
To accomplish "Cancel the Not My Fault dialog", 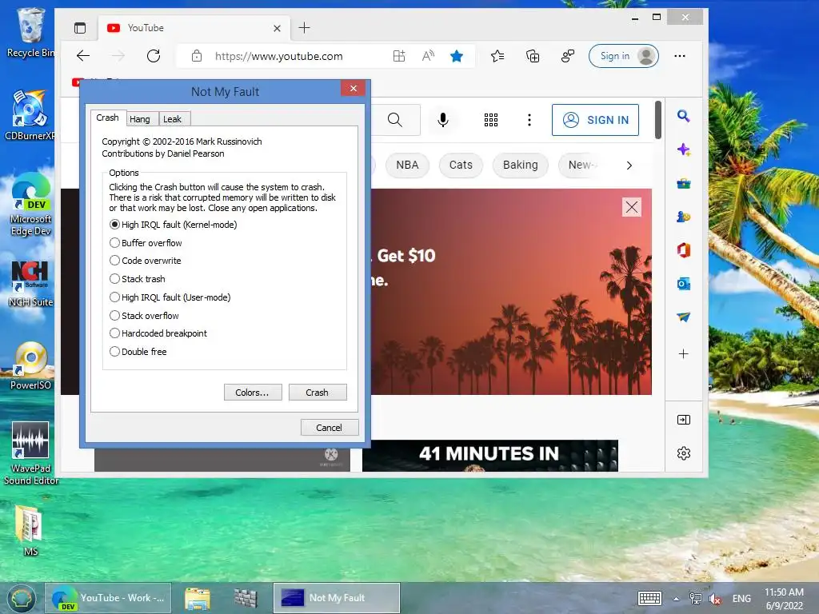I will pyautogui.click(x=329, y=428).
